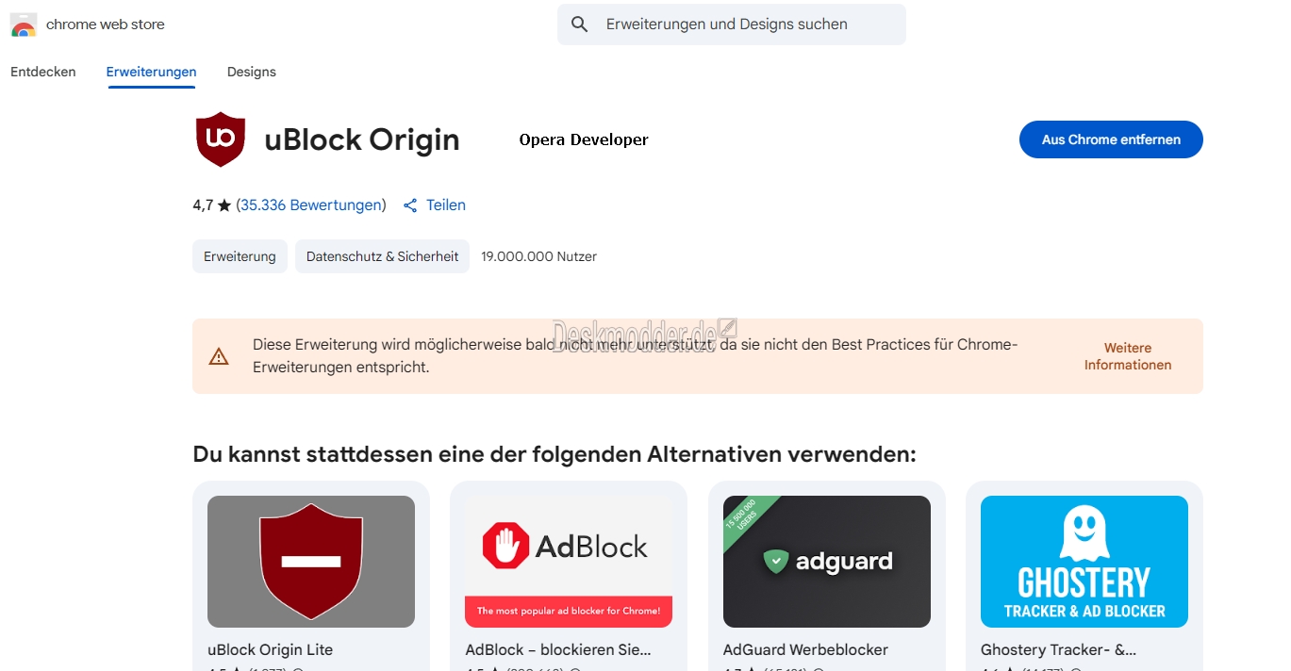This screenshot has width=1291, height=671.
Task: Open the Ghostery Tracker & Ad Blocker thumbnail
Action: [1084, 562]
